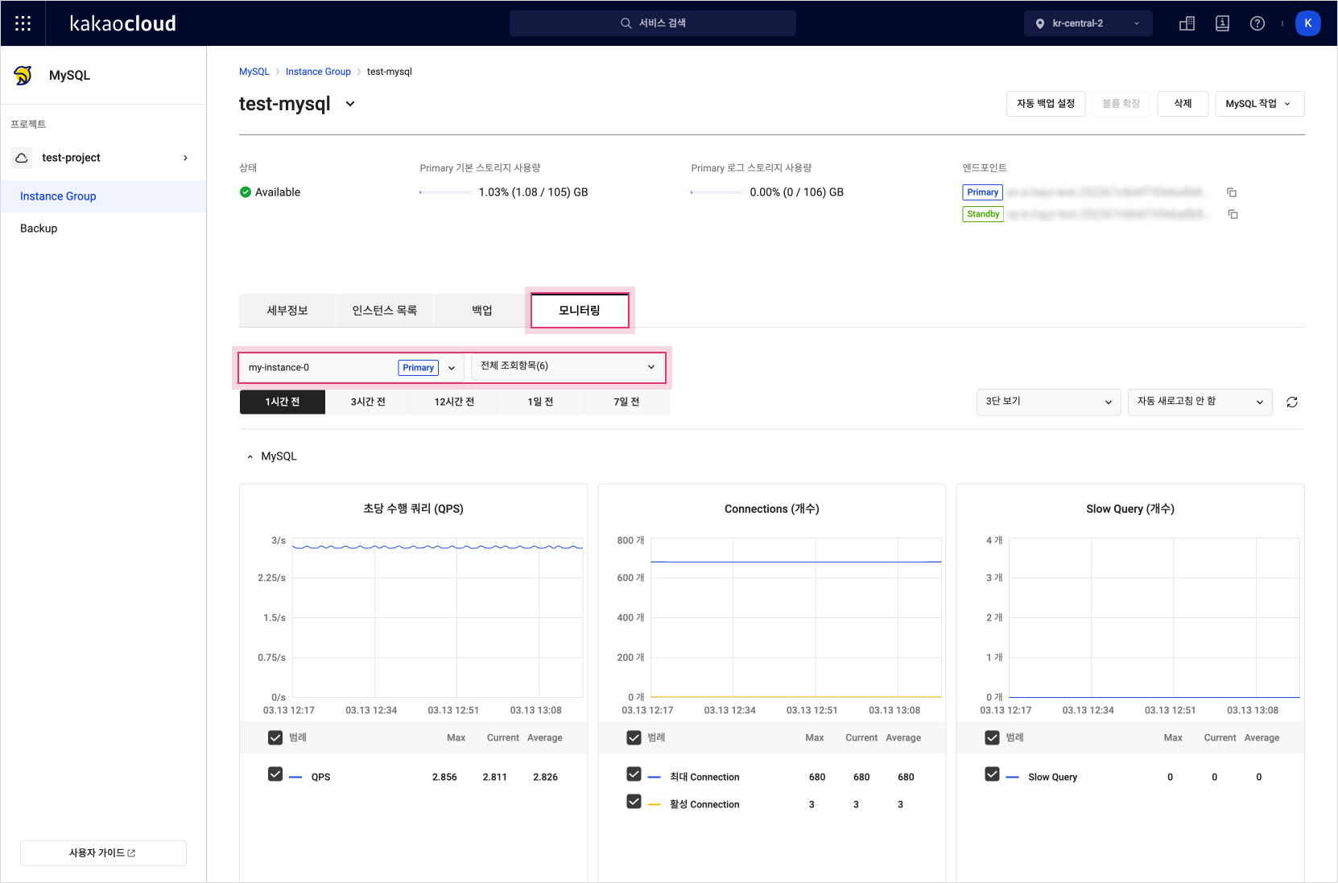Click the kakaocloud logo
The image size is (1338, 883).
tap(122, 23)
